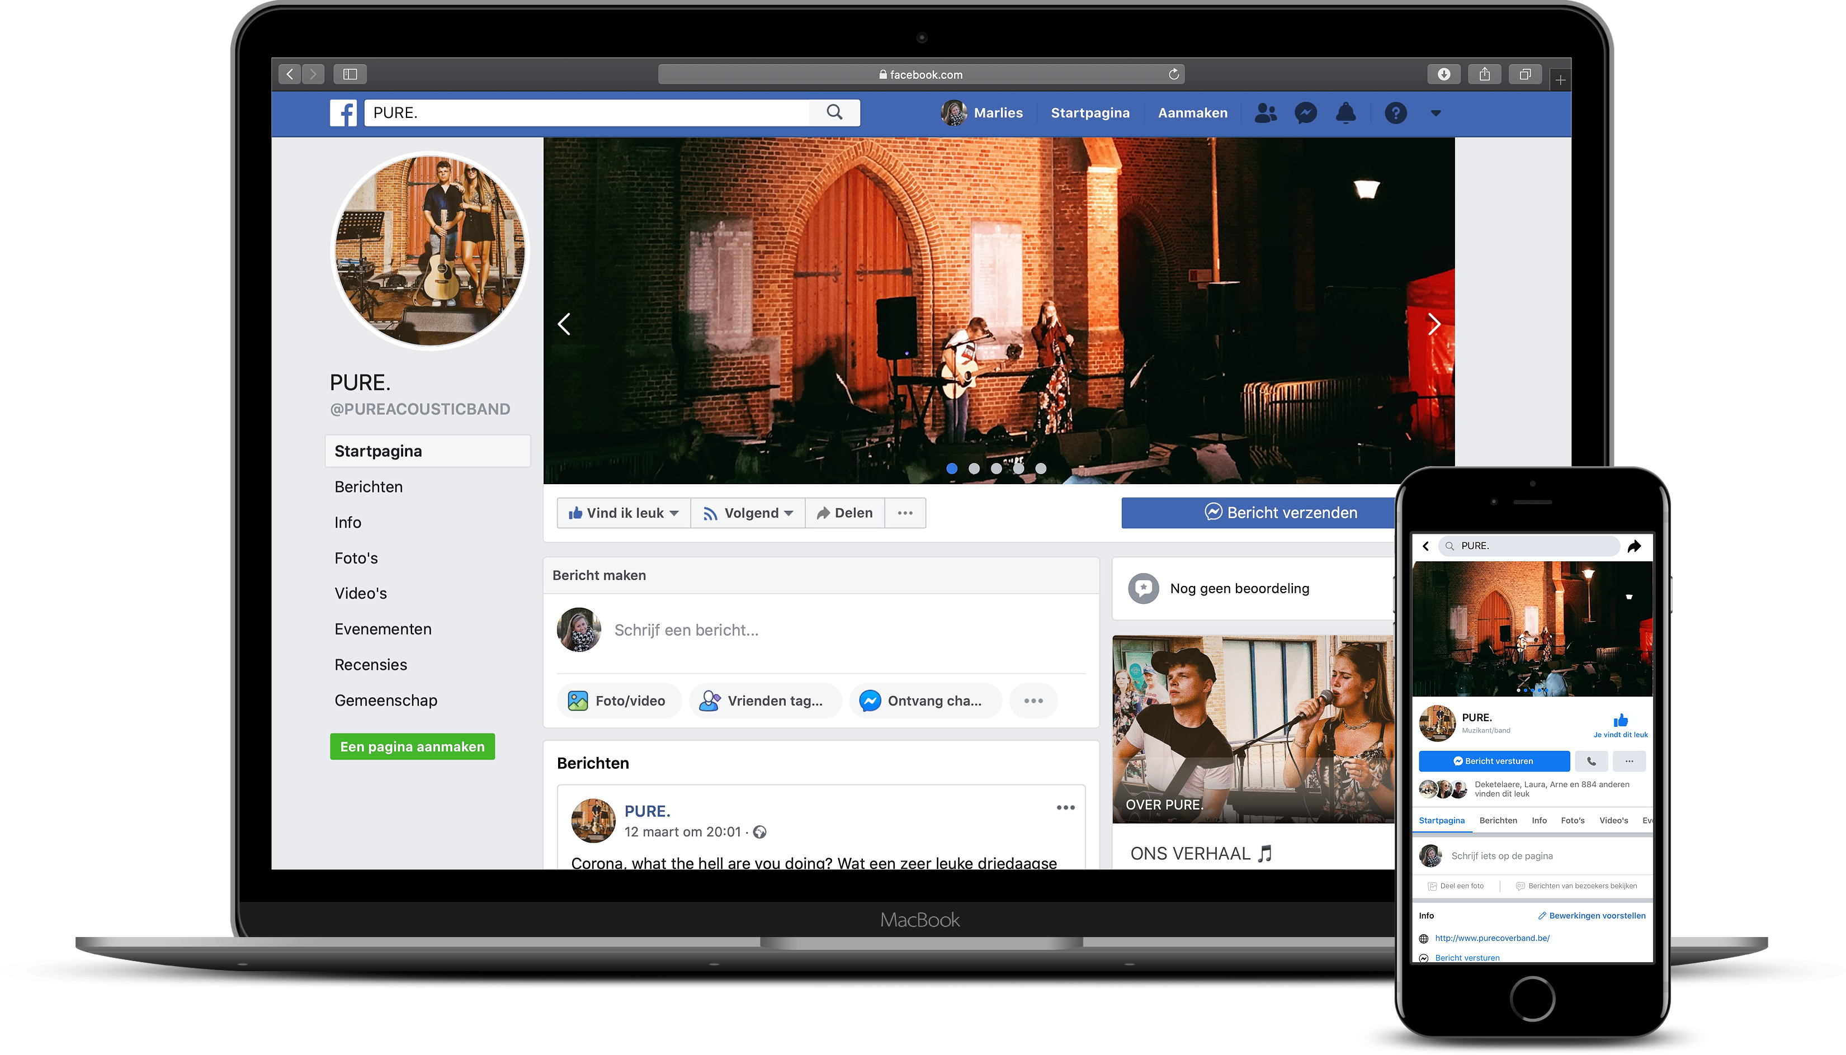Click PURE. post author link

click(647, 811)
